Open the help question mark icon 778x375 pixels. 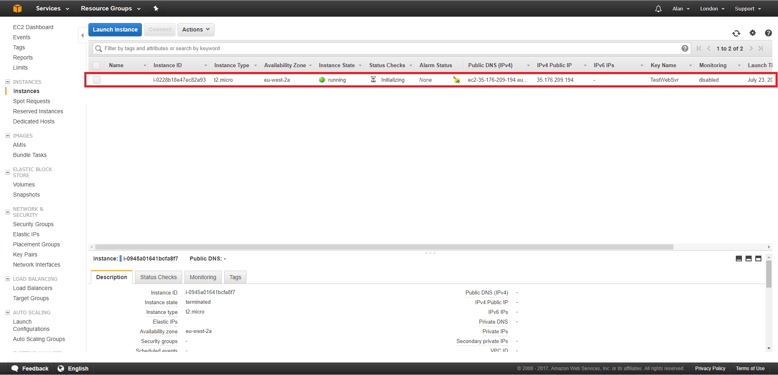click(x=768, y=33)
